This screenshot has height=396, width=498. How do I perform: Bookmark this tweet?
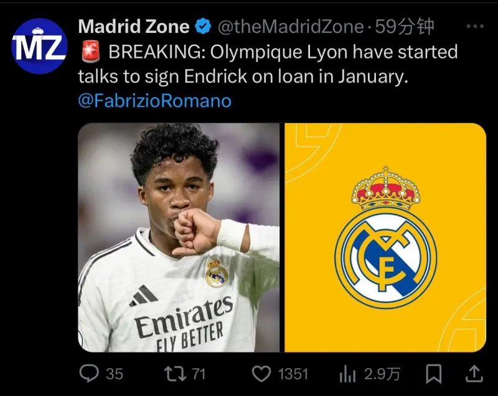433,374
